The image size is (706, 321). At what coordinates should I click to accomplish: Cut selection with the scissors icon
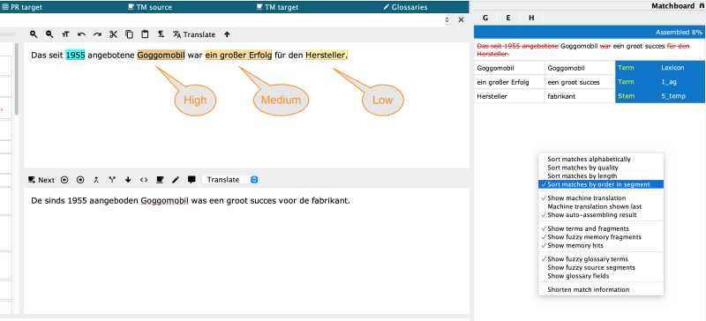click(x=113, y=34)
